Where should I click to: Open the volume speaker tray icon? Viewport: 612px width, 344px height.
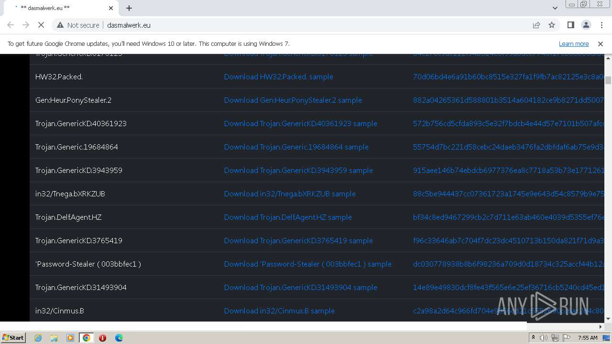544,338
